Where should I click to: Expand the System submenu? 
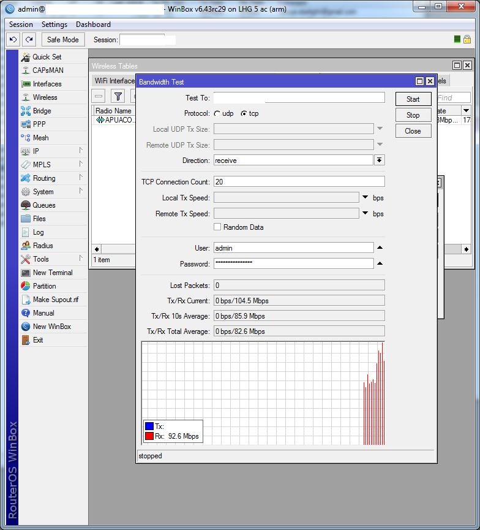(x=81, y=191)
